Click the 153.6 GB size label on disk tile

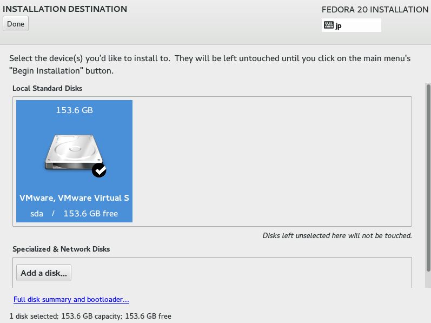tap(75, 110)
